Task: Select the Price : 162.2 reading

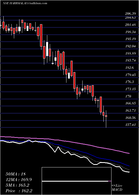Action: pos(19,191)
